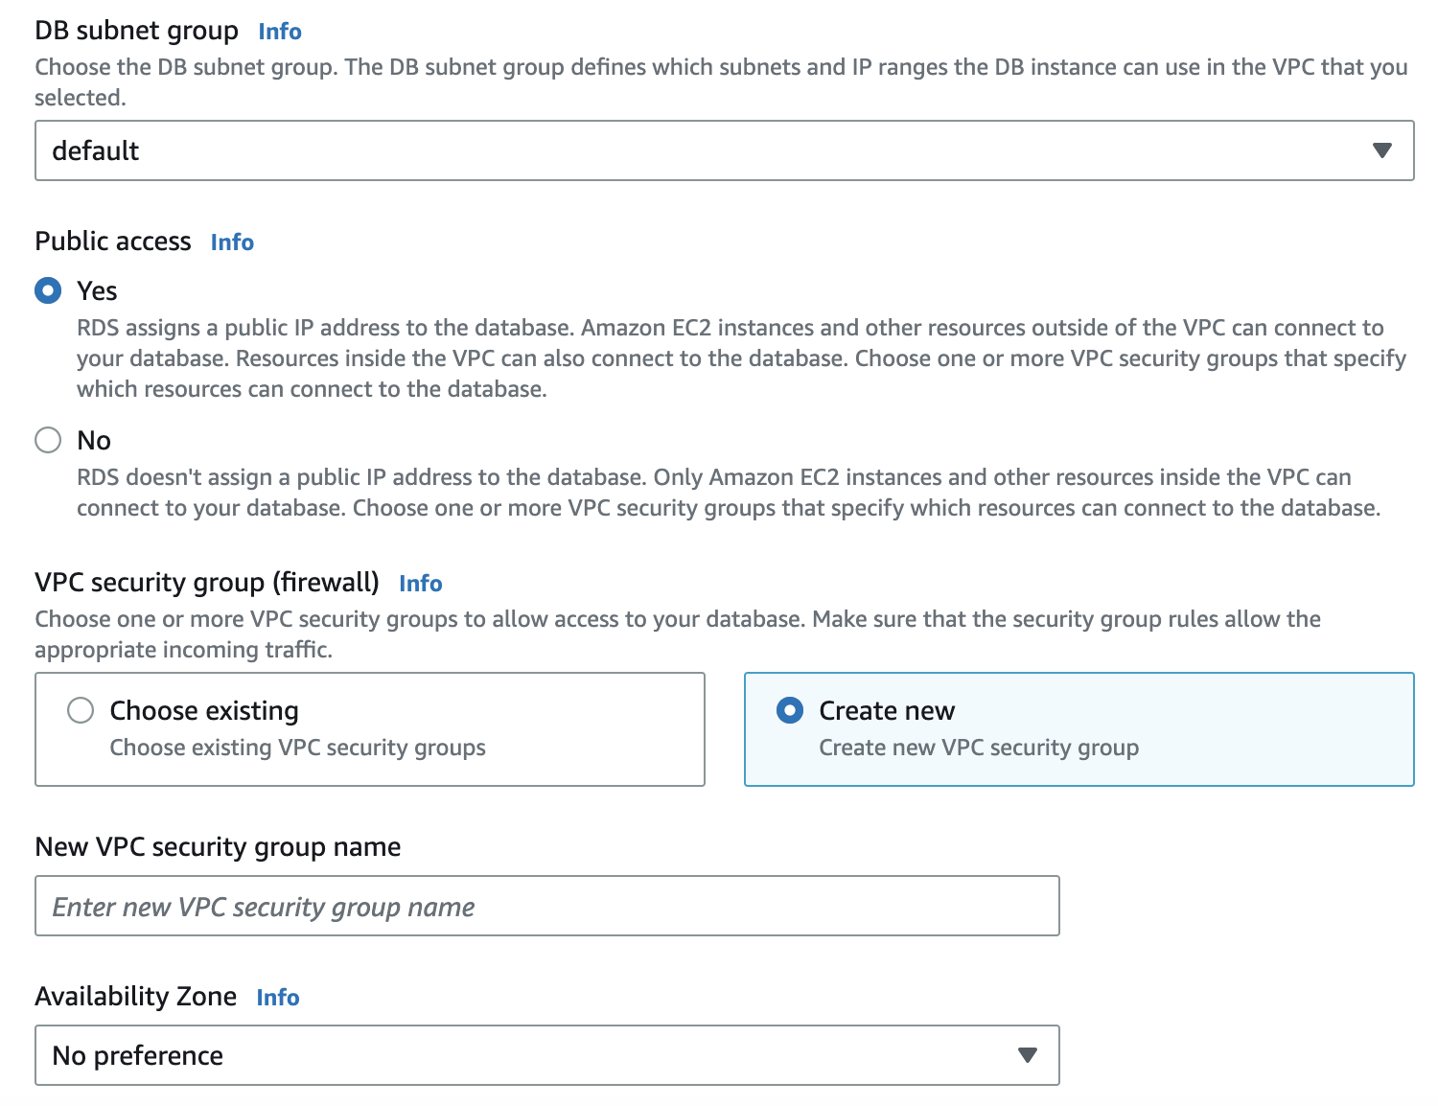Image resolution: width=1438 pixels, height=1106 pixels.
Task: Open Info link for VPC security group
Action: (420, 584)
